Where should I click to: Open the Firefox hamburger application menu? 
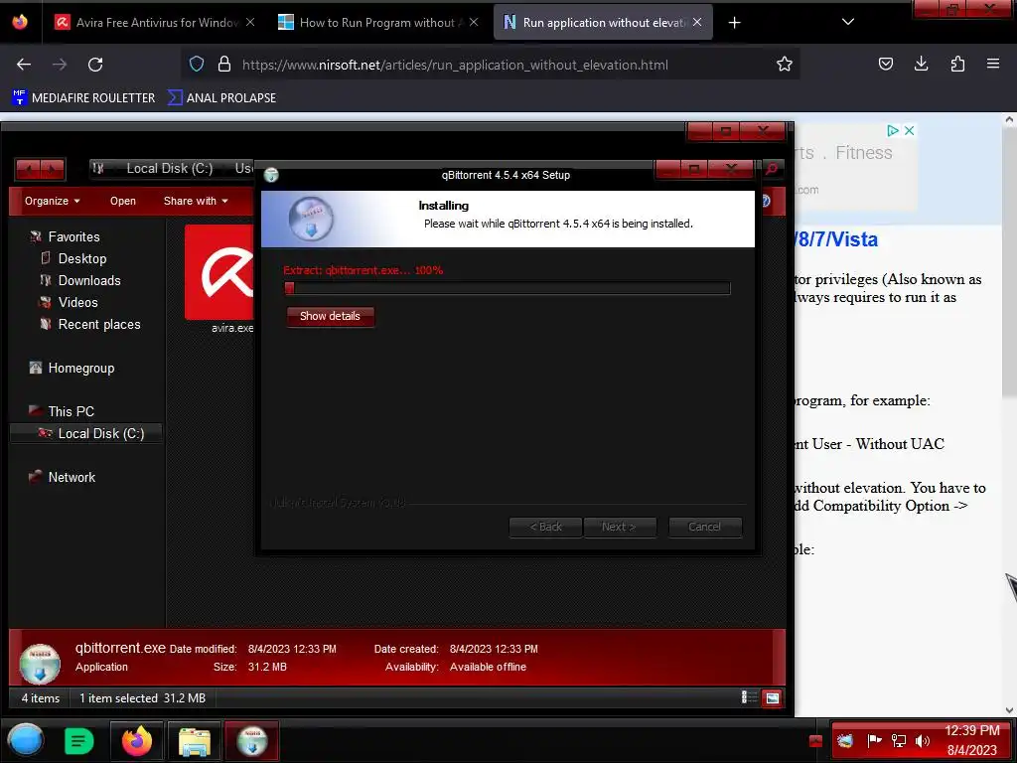(993, 64)
